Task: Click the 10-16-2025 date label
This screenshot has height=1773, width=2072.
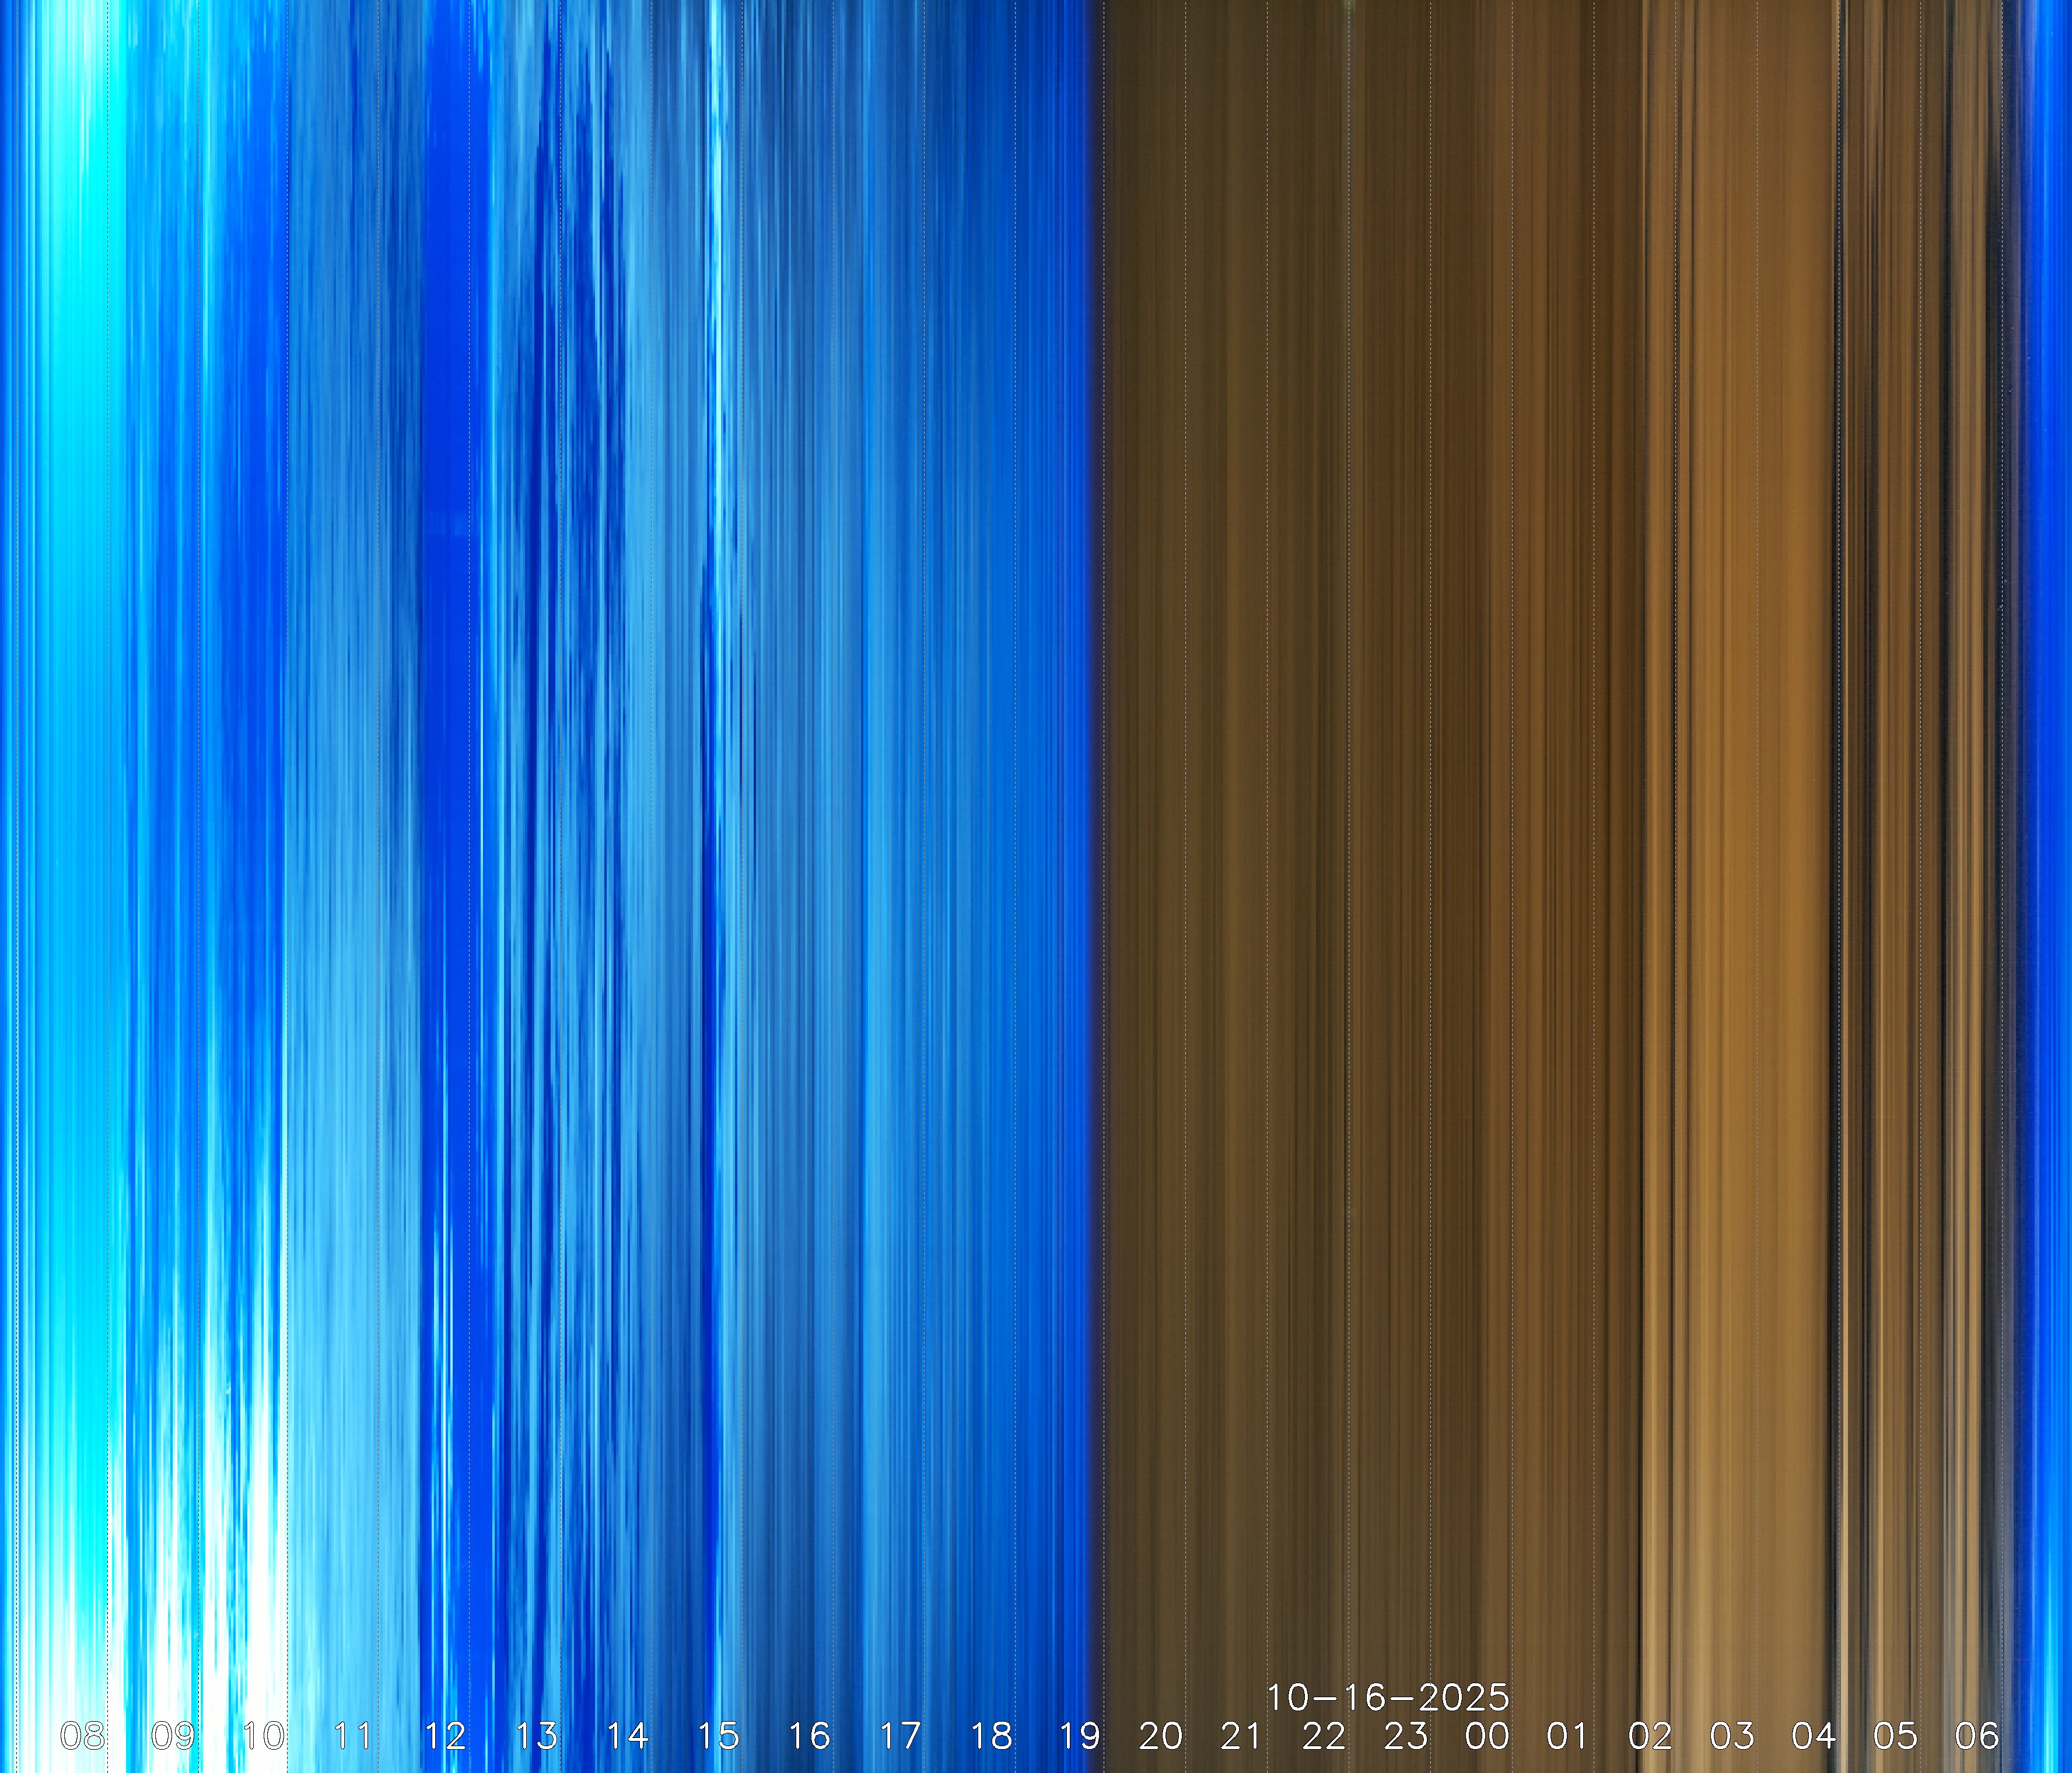Action: click(1388, 1697)
